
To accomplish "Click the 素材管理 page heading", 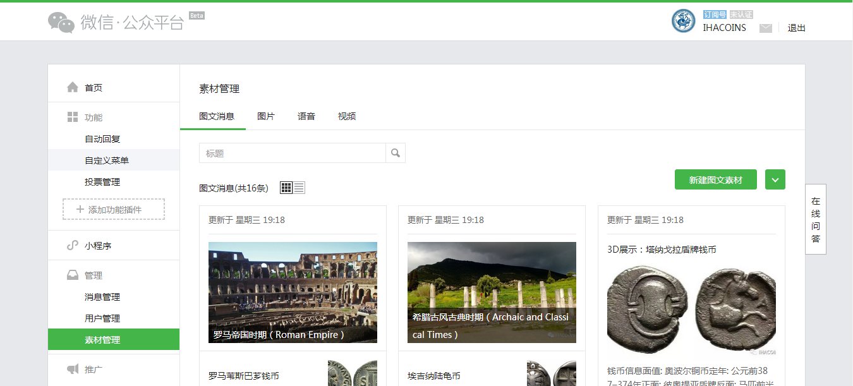I will [x=219, y=89].
